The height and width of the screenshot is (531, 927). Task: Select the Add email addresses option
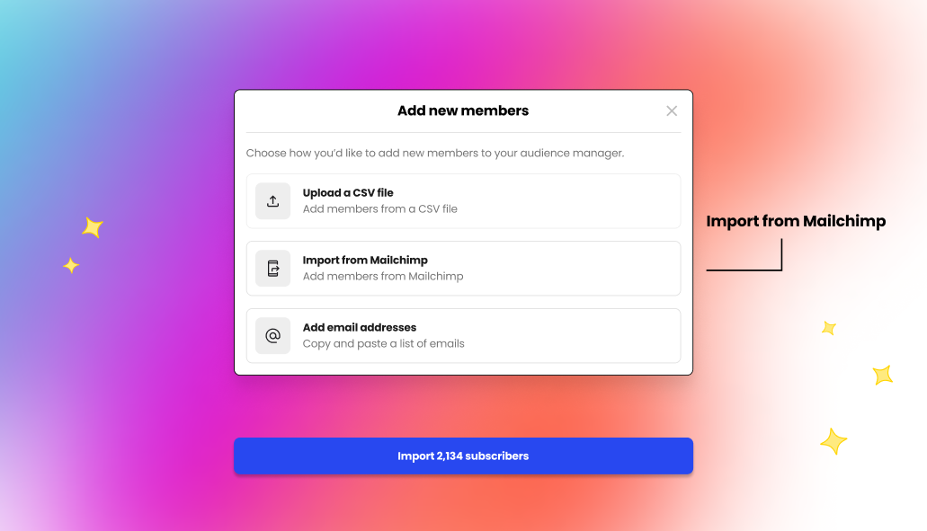click(x=360, y=328)
